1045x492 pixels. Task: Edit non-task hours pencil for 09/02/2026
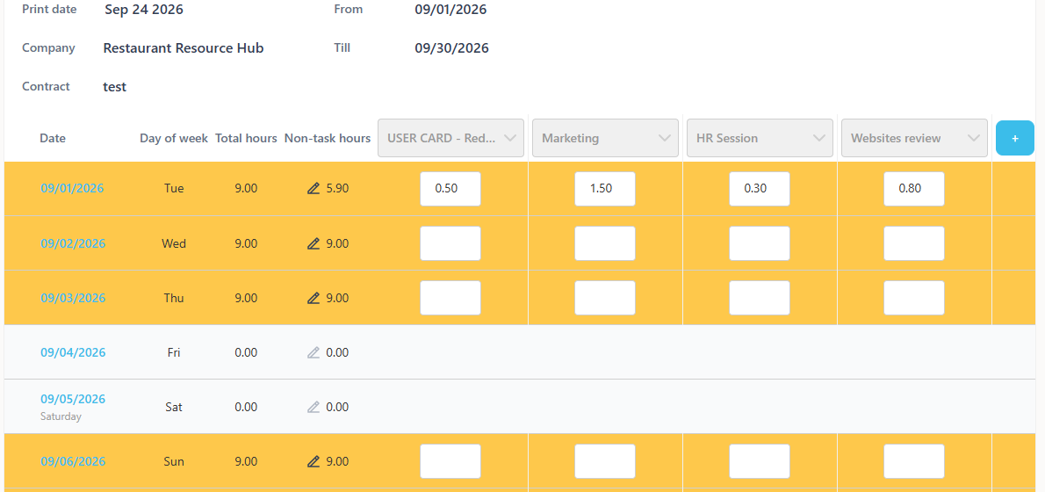coord(313,244)
